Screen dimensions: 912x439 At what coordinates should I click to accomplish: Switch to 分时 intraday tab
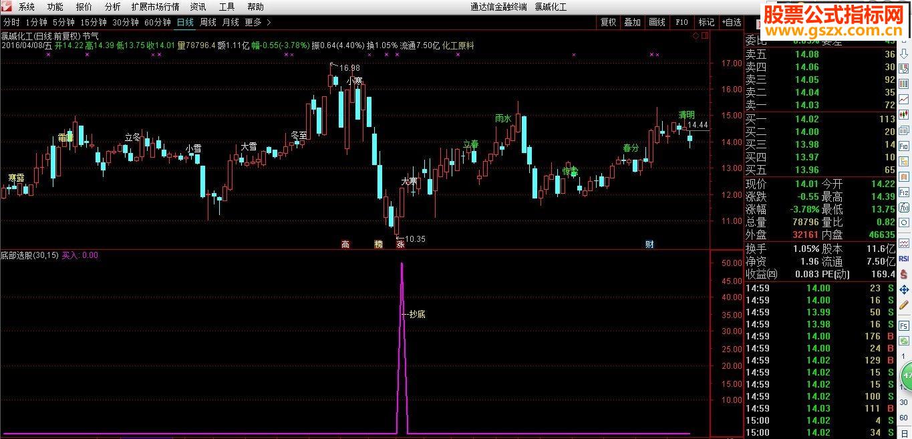(11, 22)
